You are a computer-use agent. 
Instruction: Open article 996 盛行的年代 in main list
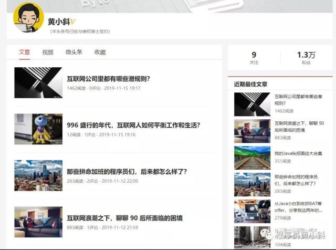[x=133, y=125]
